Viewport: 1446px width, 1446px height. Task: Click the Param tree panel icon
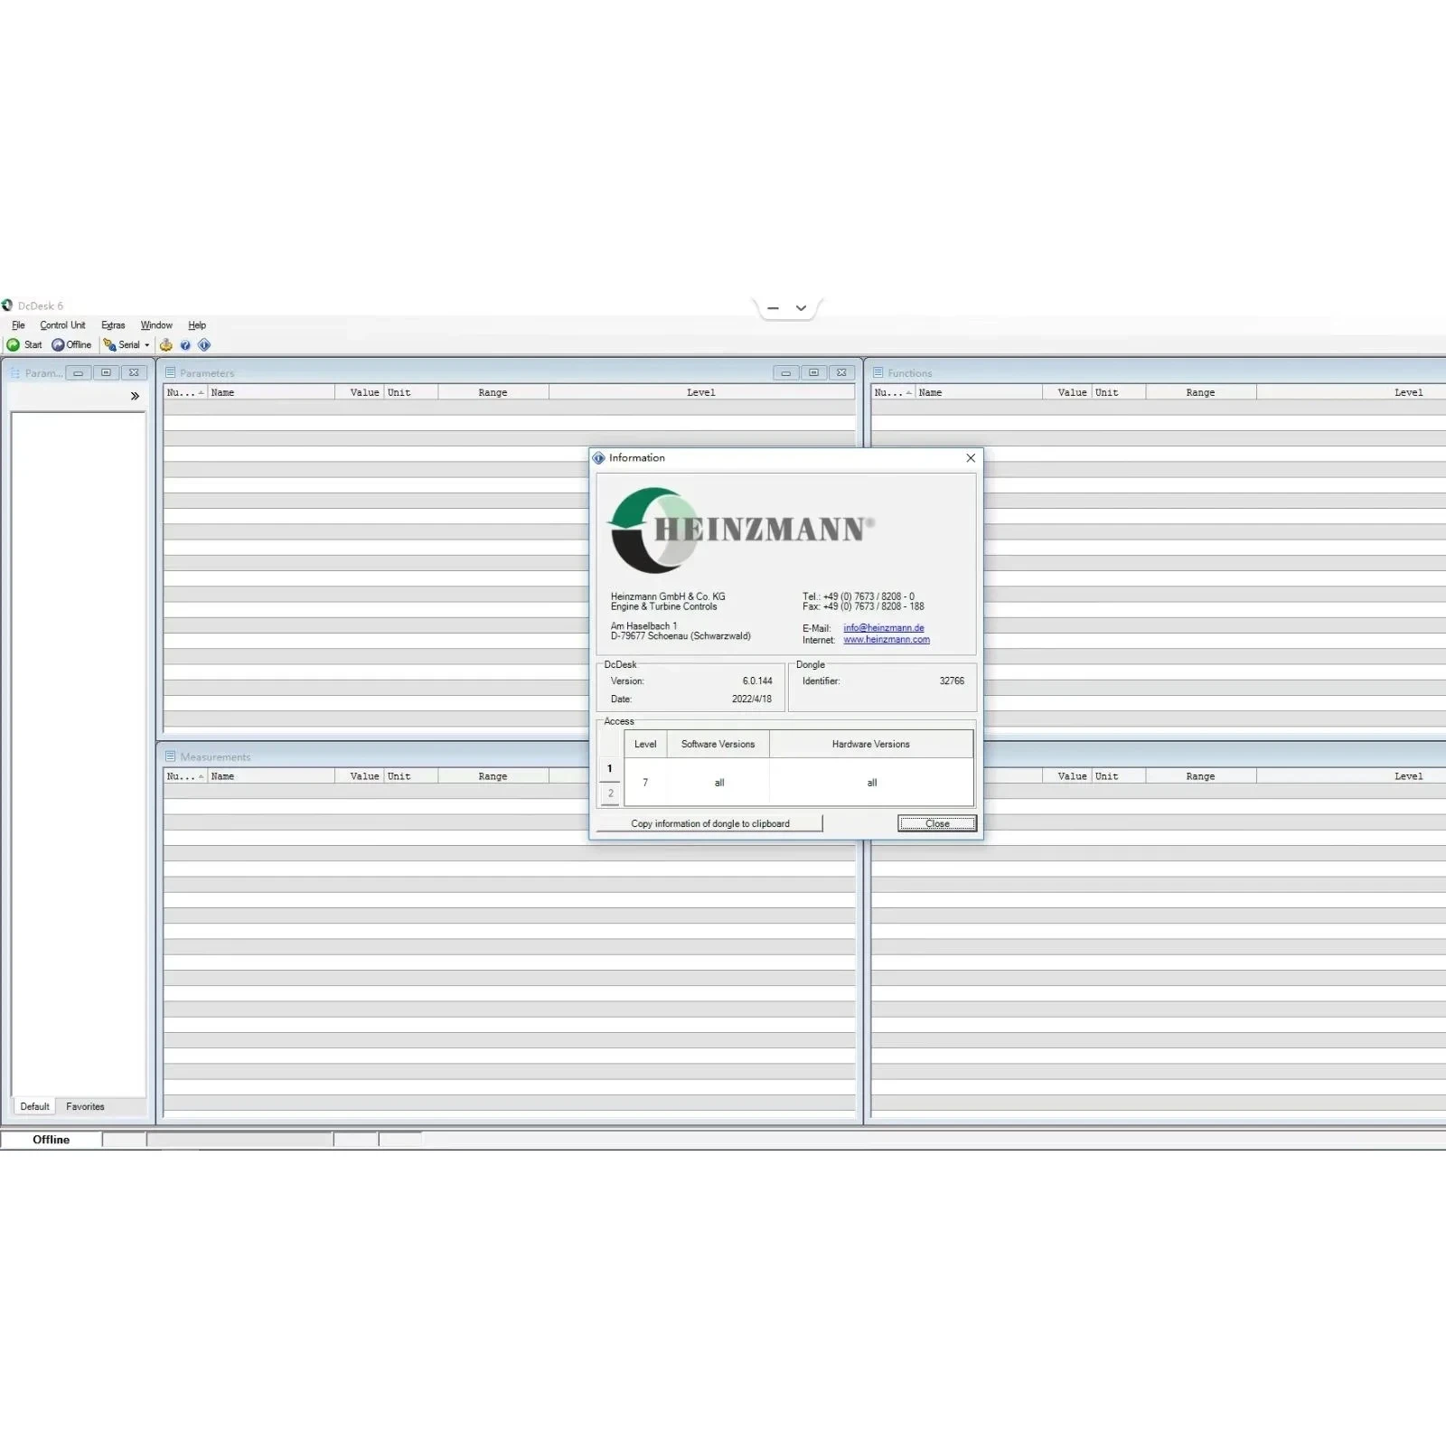[14, 372]
